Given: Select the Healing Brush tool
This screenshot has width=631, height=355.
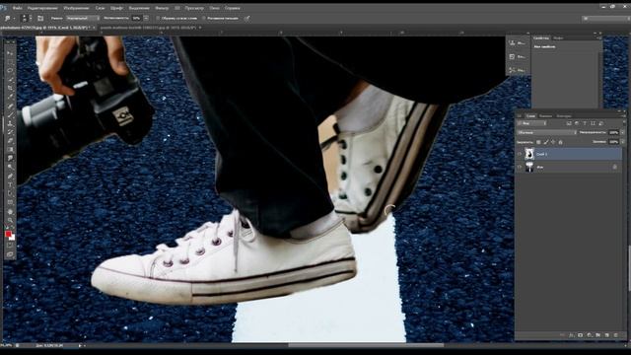Looking at the screenshot, I should click(10, 106).
